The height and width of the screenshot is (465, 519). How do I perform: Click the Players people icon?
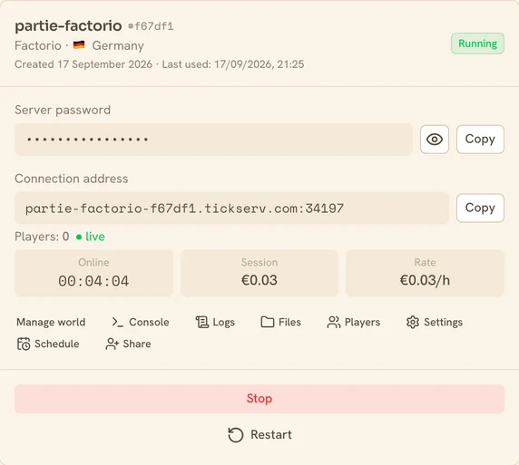pyautogui.click(x=333, y=322)
